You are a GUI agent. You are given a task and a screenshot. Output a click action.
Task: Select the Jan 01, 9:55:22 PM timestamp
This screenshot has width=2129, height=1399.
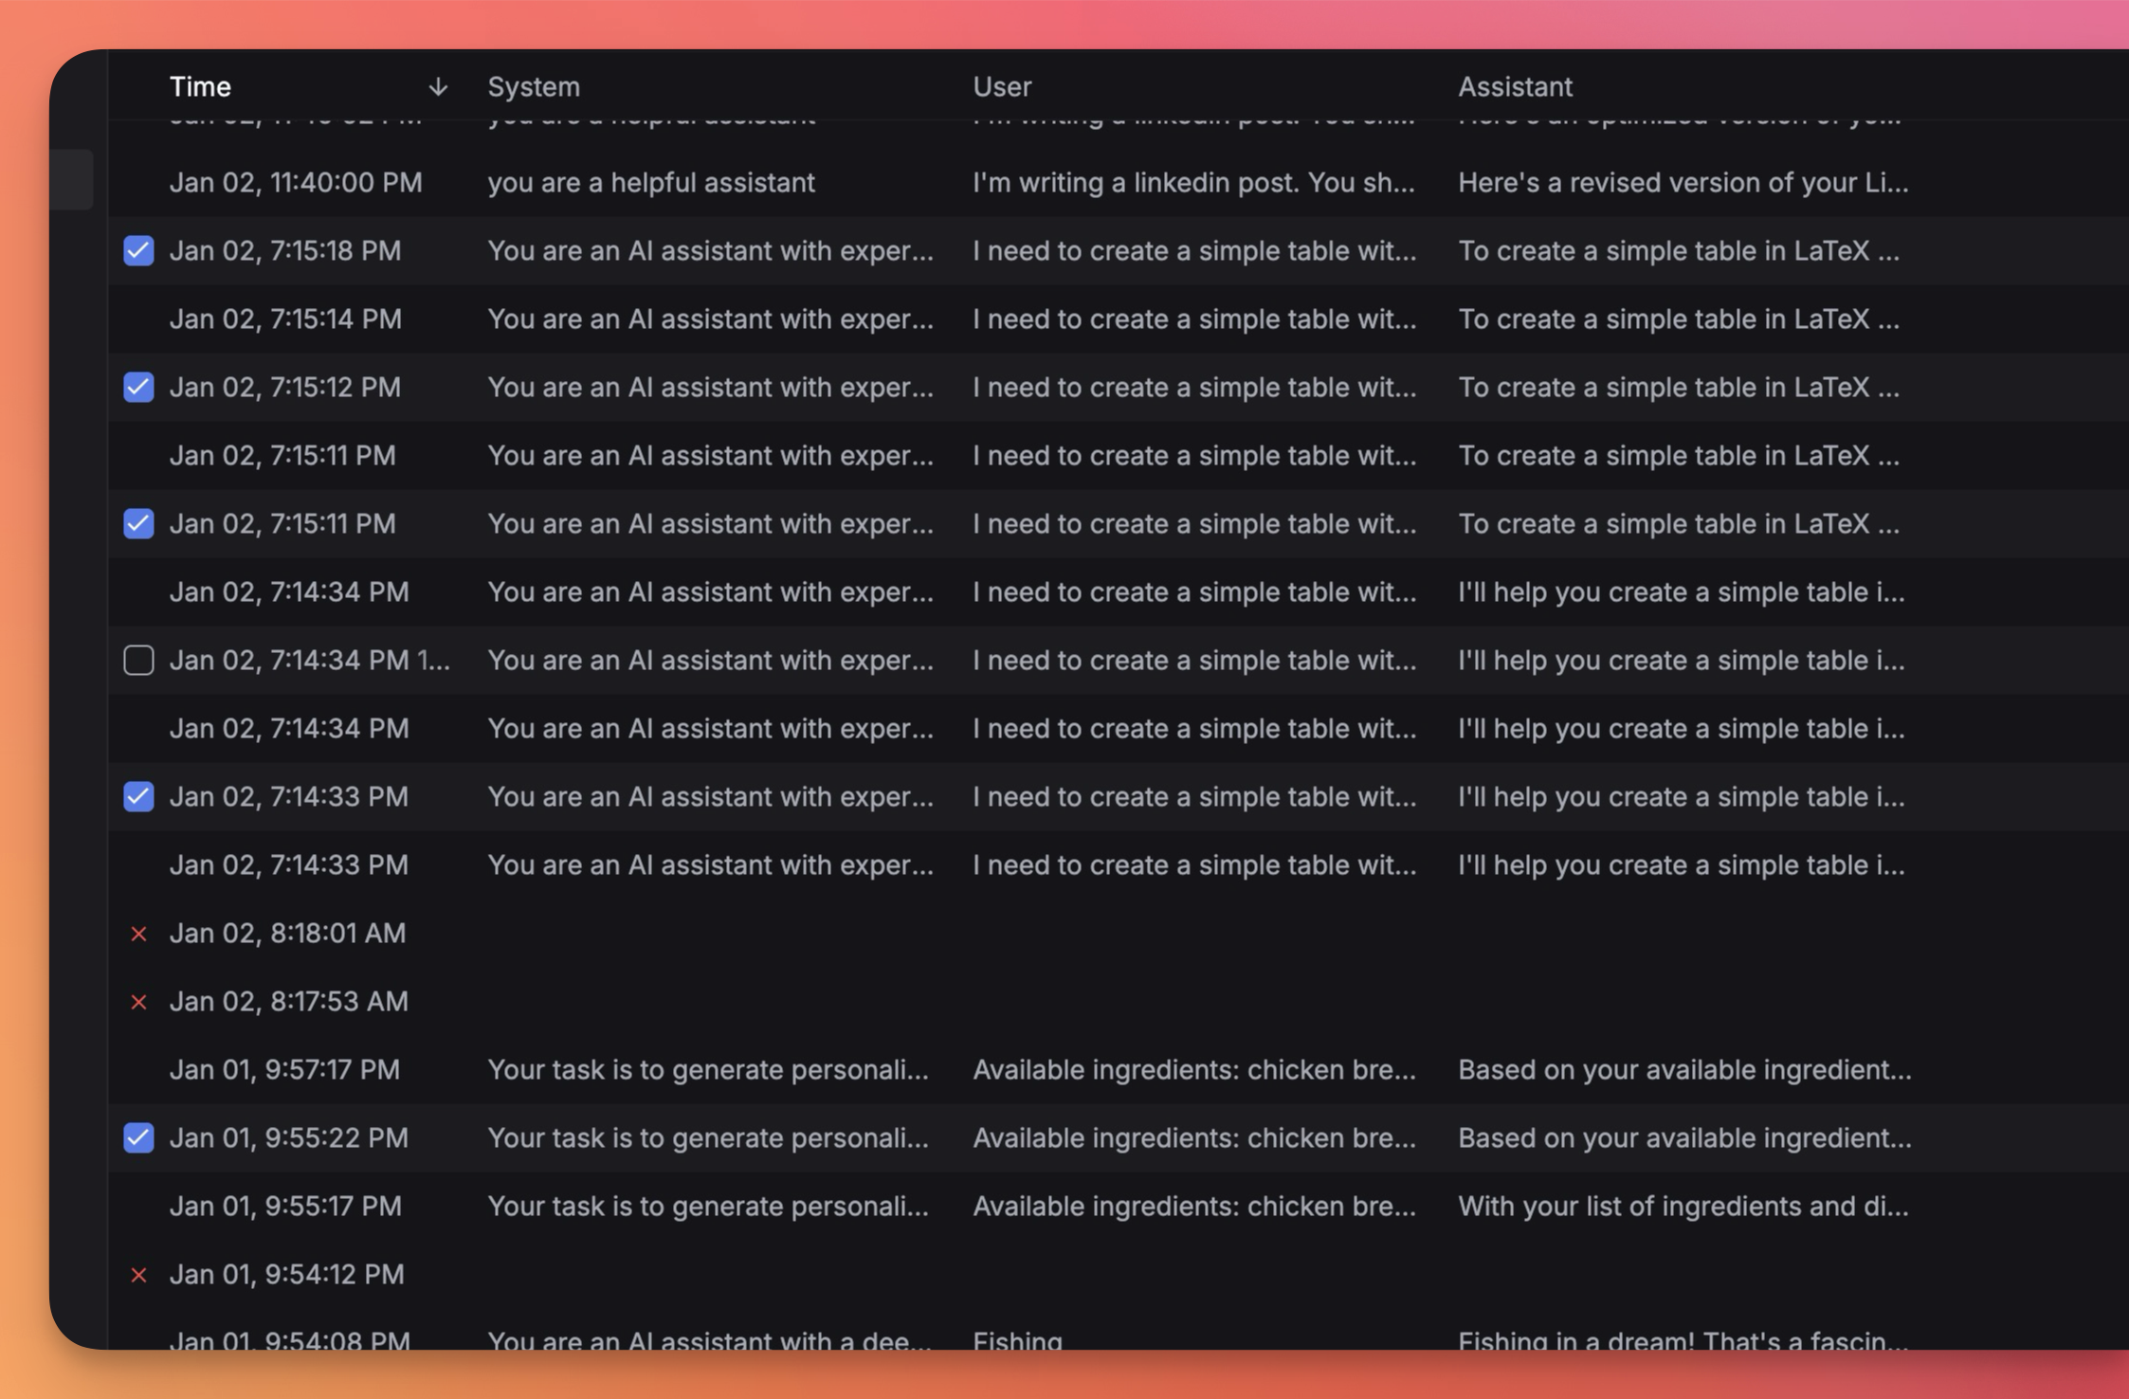tap(289, 1138)
